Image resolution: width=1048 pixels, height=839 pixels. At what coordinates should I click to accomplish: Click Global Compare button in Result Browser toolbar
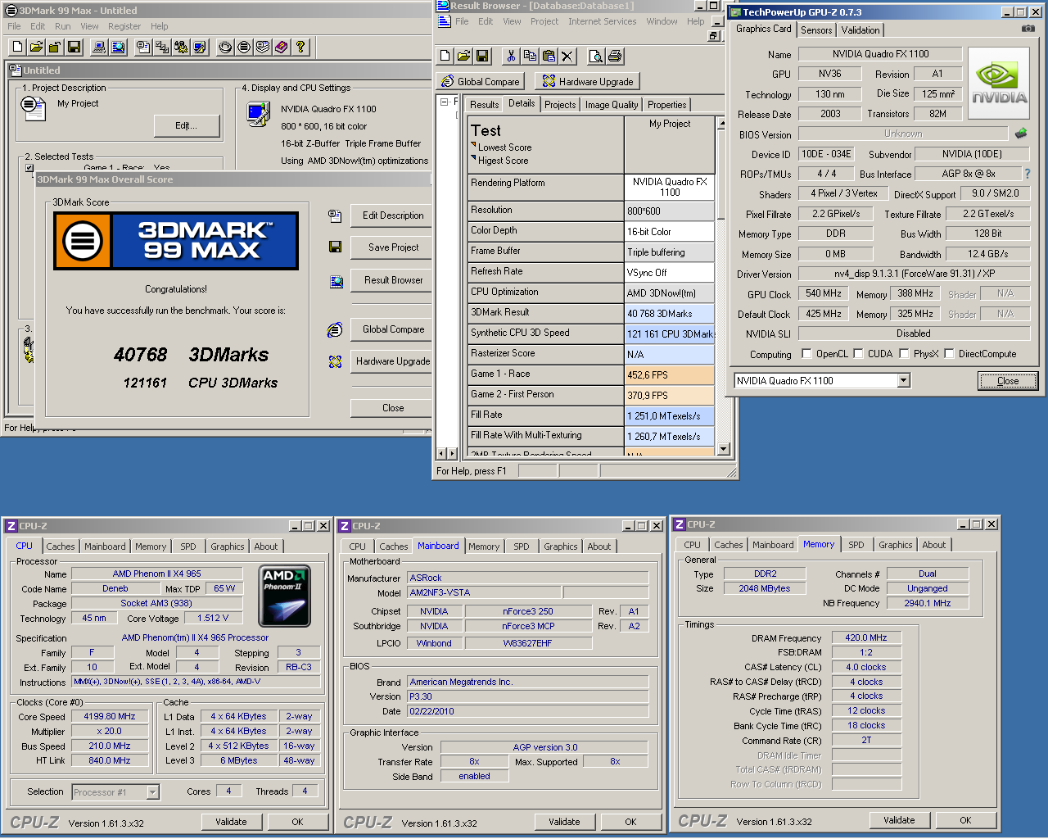coord(481,81)
